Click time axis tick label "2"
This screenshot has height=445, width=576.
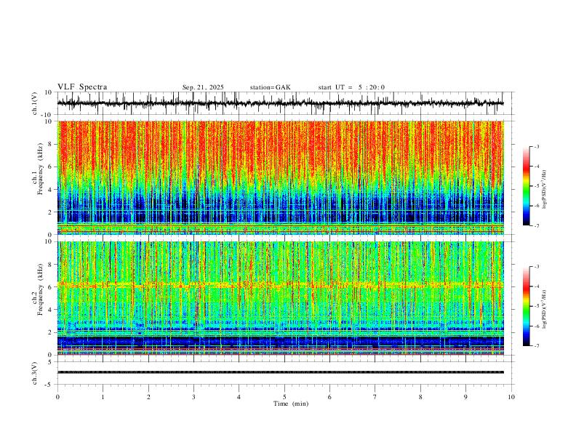click(148, 397)
